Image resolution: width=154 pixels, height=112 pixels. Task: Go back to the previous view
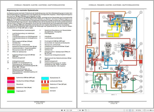pyautogui.click(x=86, y=110)
